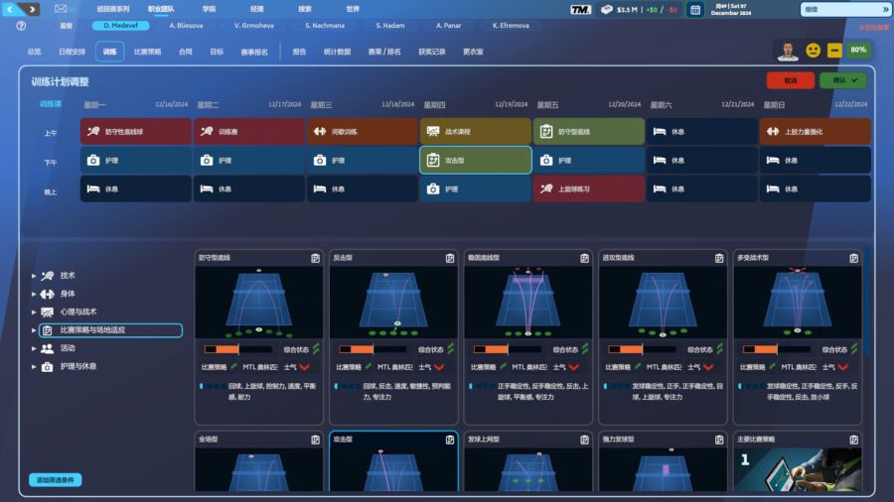Click the yellow mood face icon
Screen dimensions: 894x502
coord(813,51)
